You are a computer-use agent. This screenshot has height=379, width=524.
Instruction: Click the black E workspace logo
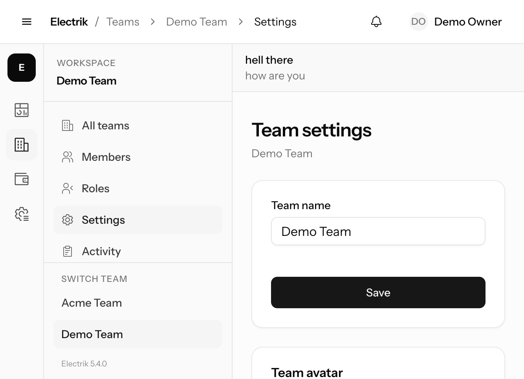pos(22,68)
